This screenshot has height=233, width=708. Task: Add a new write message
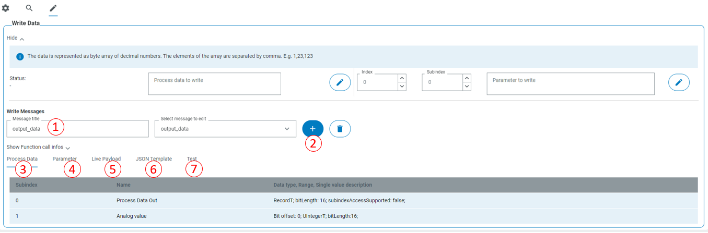312,129
